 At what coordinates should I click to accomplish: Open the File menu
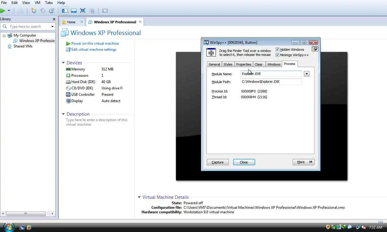click(4, 3)
